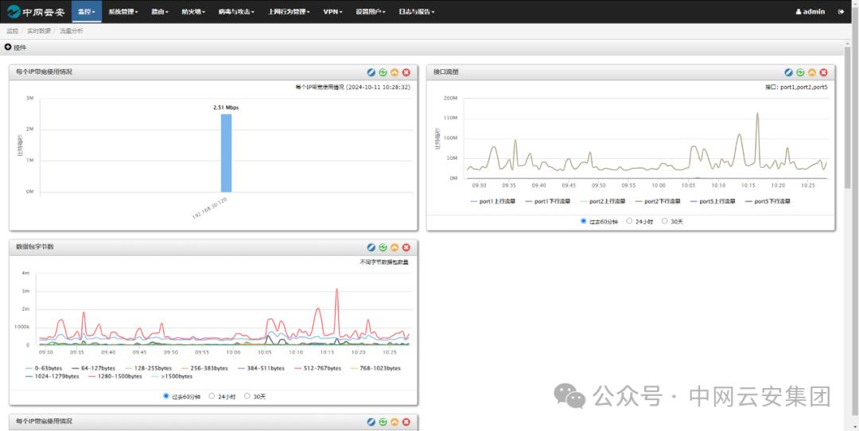The width and height of the screenshot is (859, 431).
Task: Open the 系统管理 dropdown menu
Action: point(122,12)
